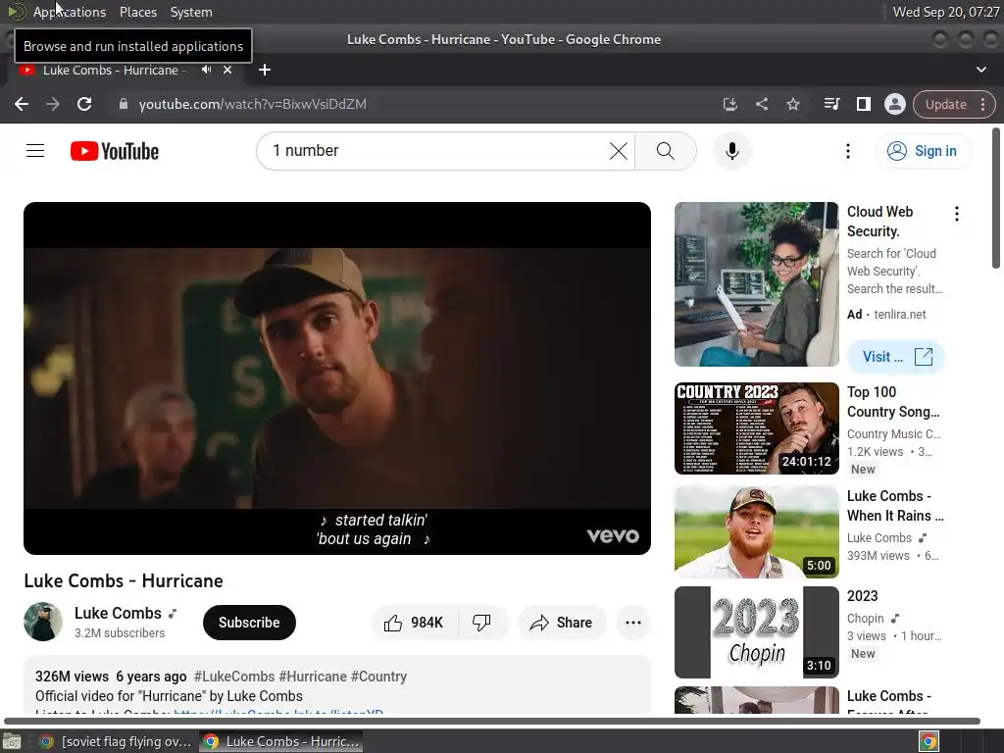Click the page vertical scrollbar
1004x753 pixels.
tap(996, 199)
